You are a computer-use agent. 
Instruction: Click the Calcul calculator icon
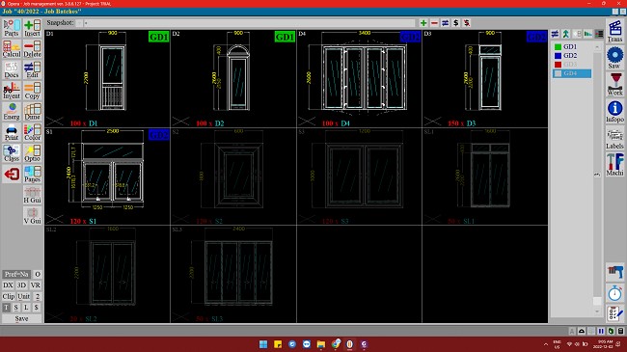click(x=12, y=49)
